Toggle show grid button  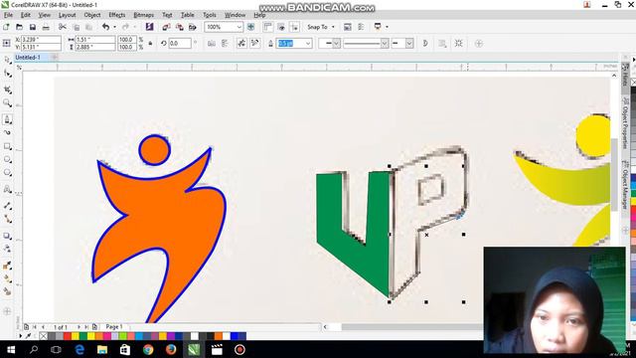(x=281, y=27)
